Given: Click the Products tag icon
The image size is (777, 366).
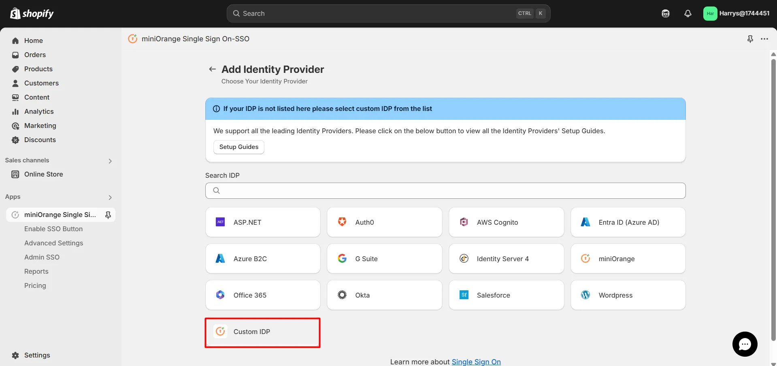Looking at the screenshot, I should tap(15, 69).
